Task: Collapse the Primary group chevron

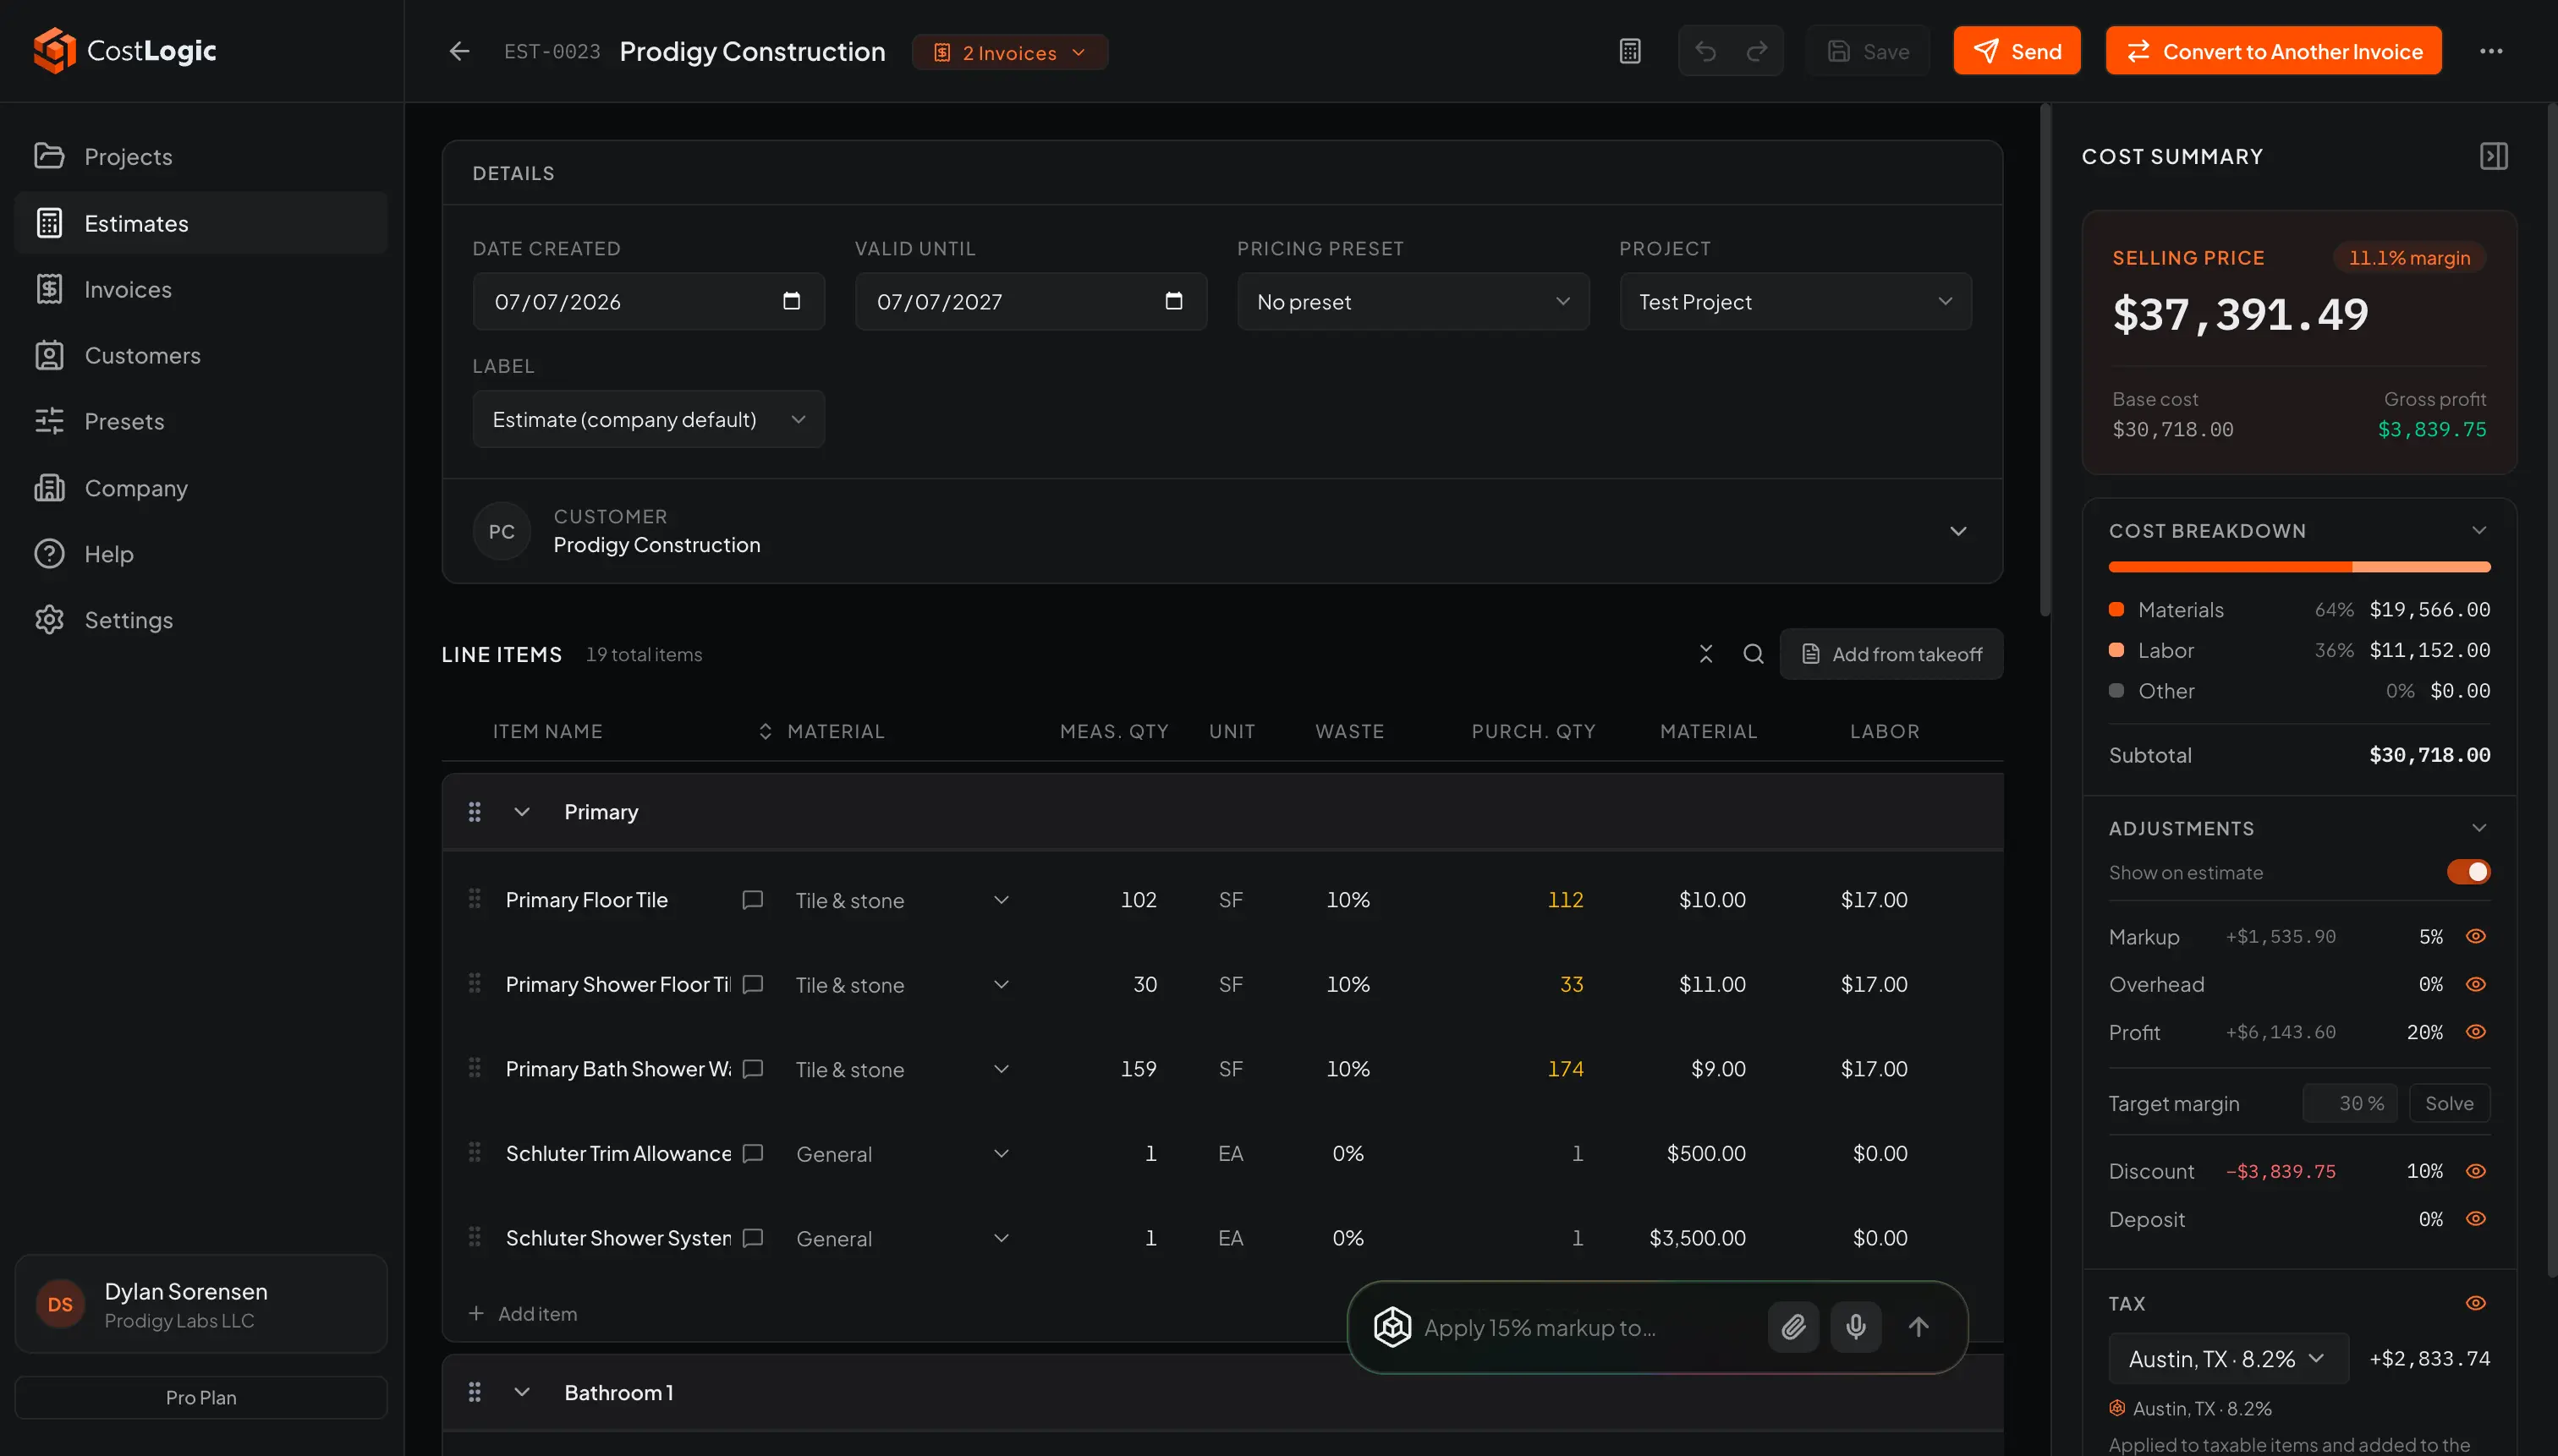Action: pos(521,812)
